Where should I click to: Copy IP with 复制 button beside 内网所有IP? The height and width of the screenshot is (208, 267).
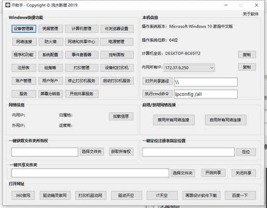[x=247, y=67]
